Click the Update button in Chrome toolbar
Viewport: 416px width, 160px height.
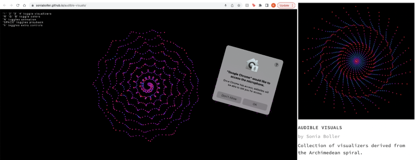284,5
